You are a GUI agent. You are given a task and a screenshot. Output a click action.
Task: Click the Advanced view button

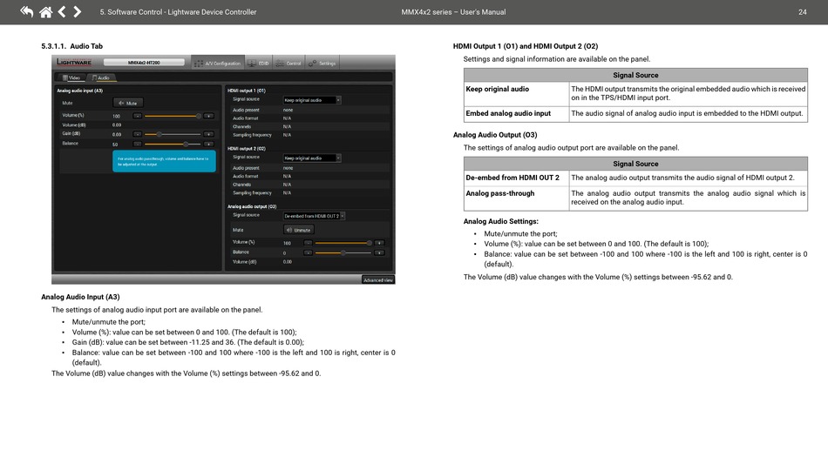coord(378,279)
